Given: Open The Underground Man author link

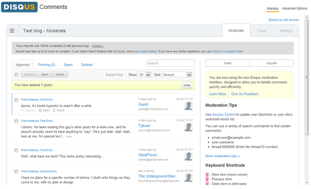Looking at the screenshot, I should click(x=157, y=176).
